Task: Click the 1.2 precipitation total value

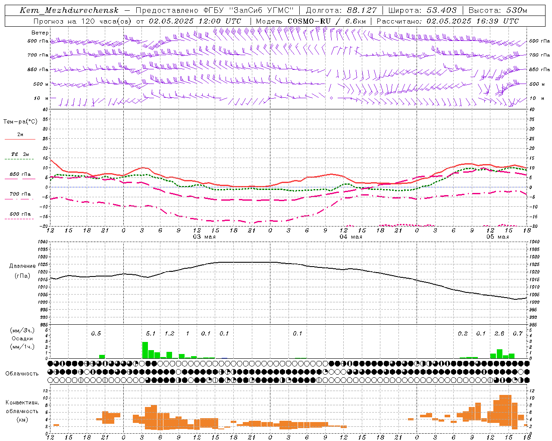Action: 169,334
